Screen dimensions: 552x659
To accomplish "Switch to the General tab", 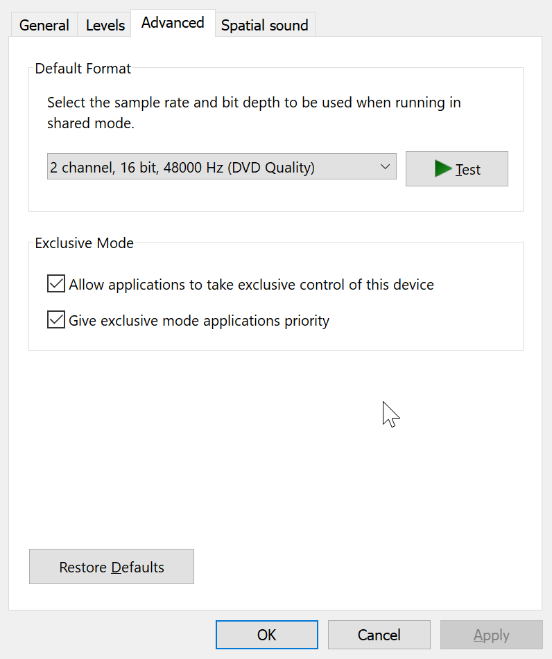I will (x=44, y=25).
